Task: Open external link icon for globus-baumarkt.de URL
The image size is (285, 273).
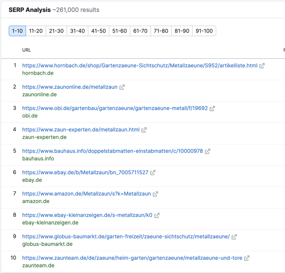Action: (x=234, y=237)
